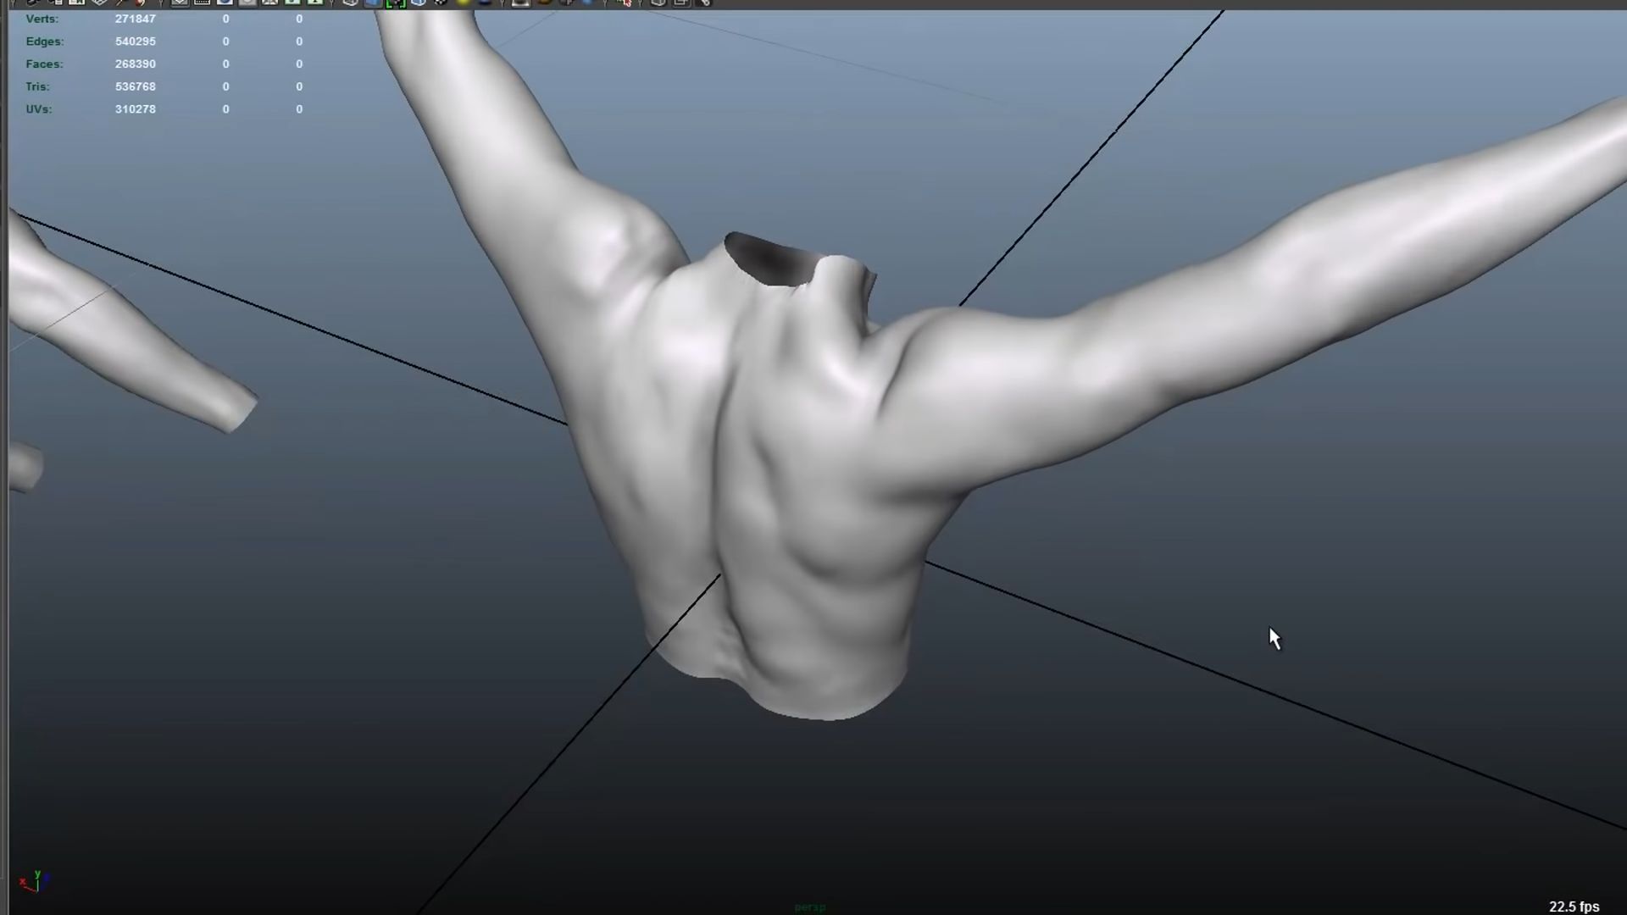Open Camera Attributes from panel toolbar

54,3
